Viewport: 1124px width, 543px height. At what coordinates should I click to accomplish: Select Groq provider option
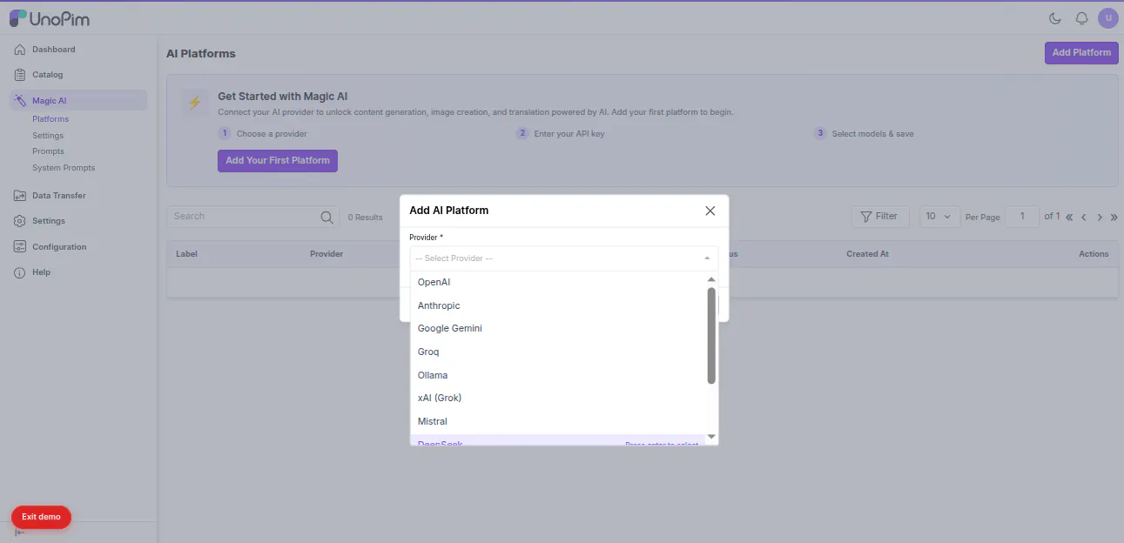click(x=557, y=352)
